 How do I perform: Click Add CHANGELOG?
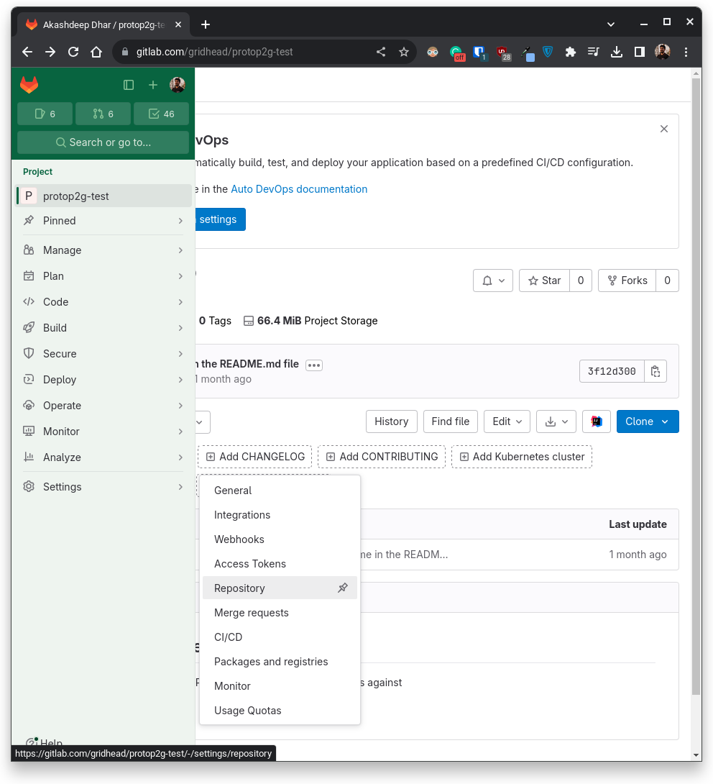pos(255,457)
